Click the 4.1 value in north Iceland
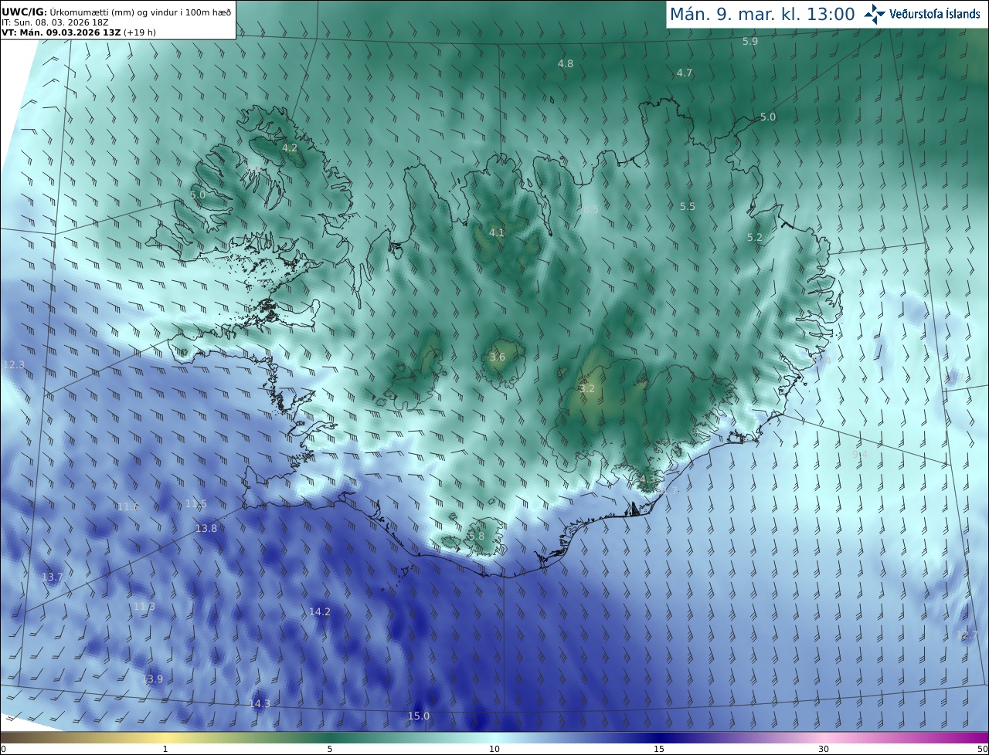The width and height of the screenshot is (989, 755). [x=497, y=232]
